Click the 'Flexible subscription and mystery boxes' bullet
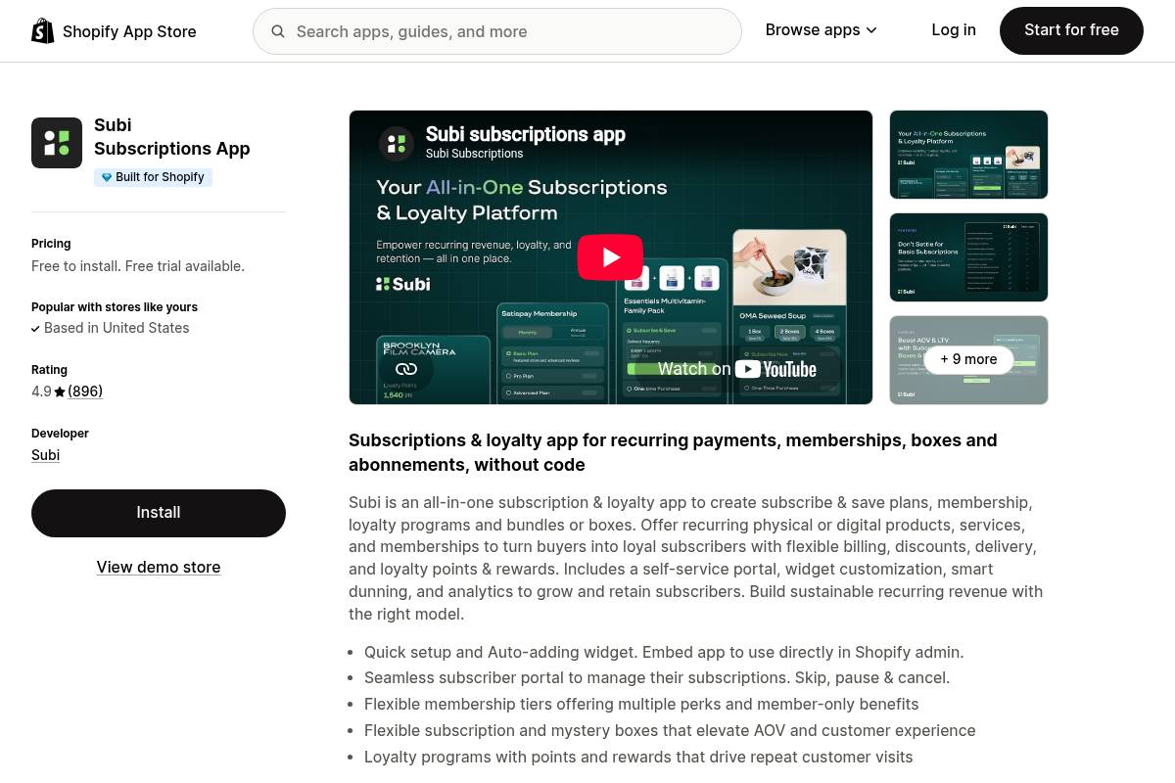 click(x=670, y=730)
